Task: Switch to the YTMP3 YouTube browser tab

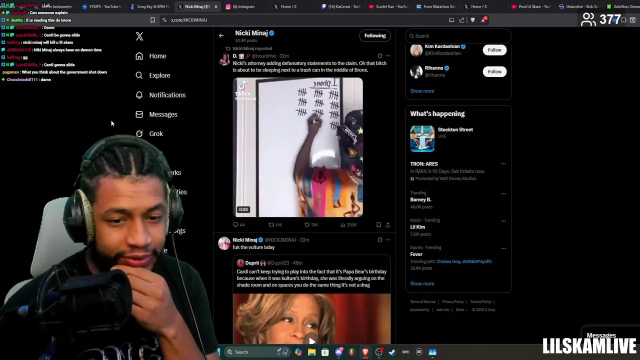Action: tap(102, 6)
